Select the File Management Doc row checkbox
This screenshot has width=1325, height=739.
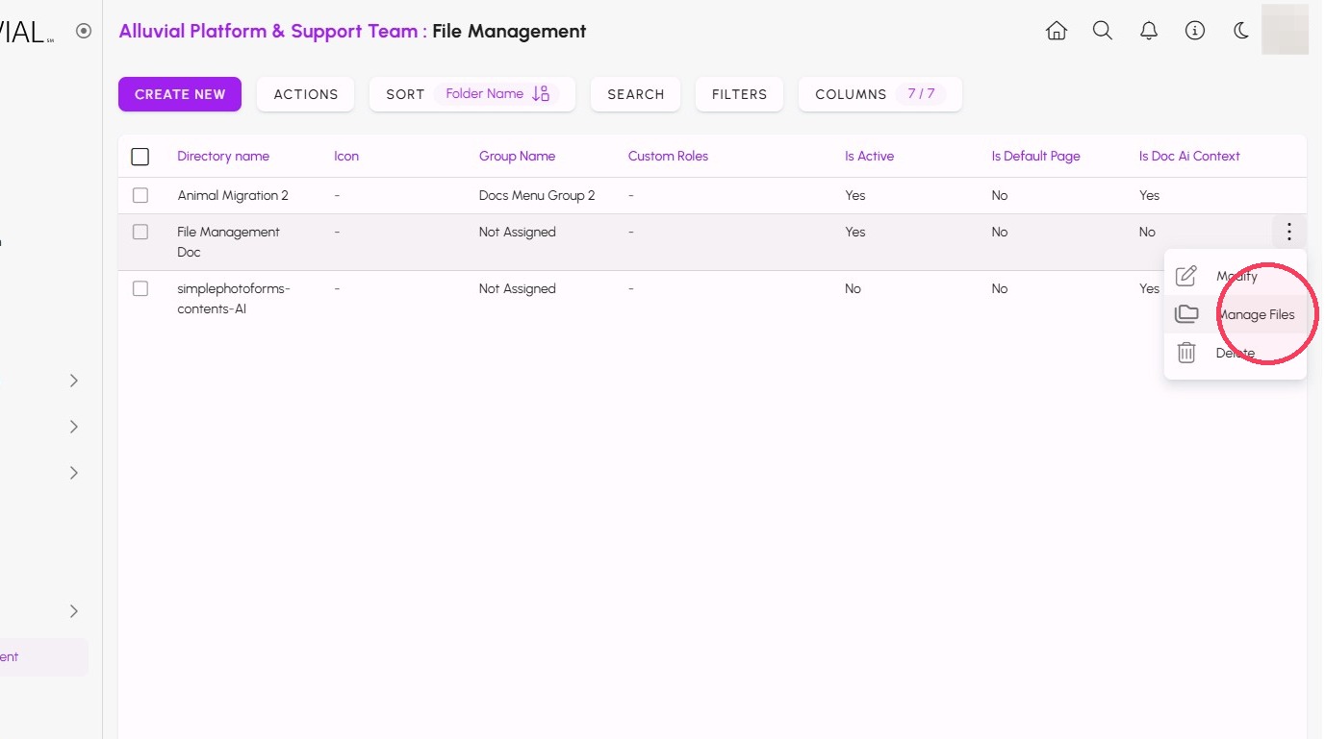pos(140,232)
